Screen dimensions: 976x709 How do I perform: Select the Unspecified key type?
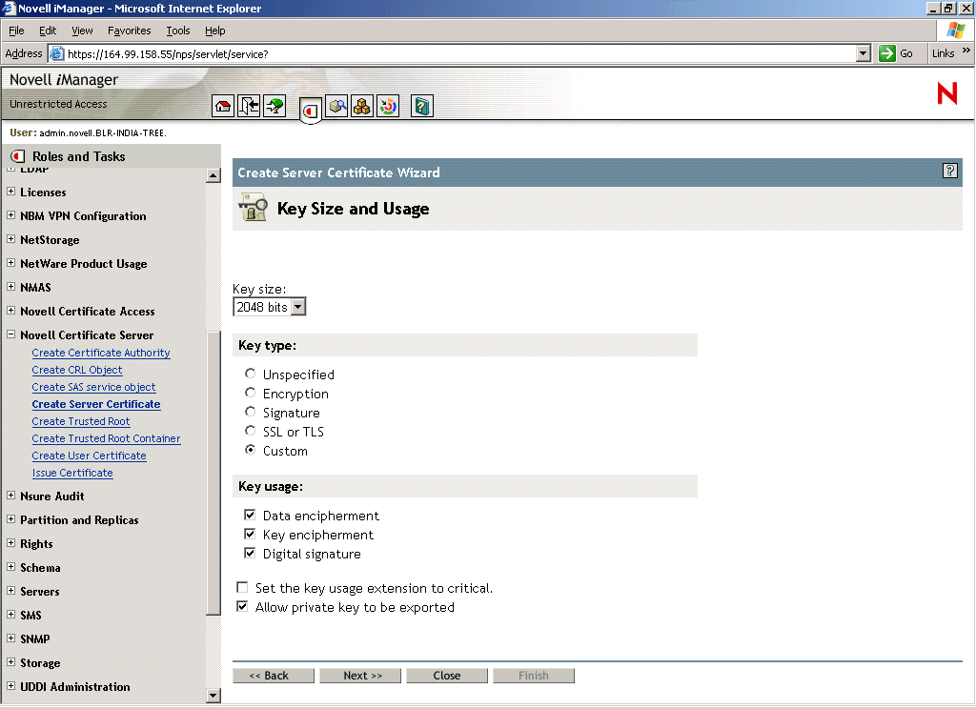[x=251, y=374]
